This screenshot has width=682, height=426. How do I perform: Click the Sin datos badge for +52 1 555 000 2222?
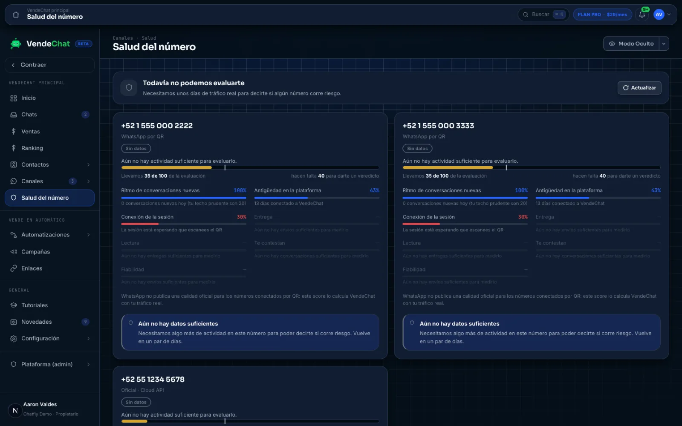[136, 148]
